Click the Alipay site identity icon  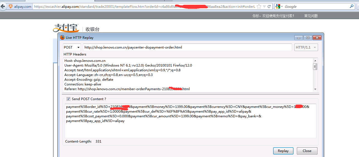11,6
